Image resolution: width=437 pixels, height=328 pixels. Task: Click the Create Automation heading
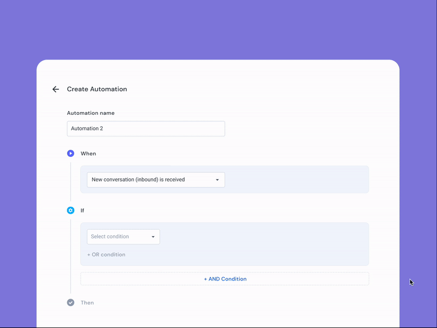click(x=97, y=89)
